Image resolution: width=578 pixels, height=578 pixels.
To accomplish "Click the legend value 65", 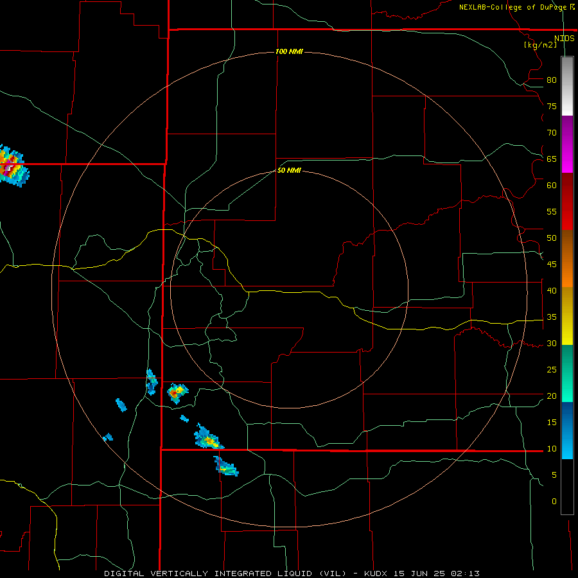I will (552, 159).
